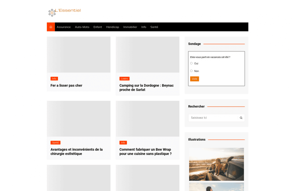Click Info tag above Fer a lisser

tap(54, 79)
